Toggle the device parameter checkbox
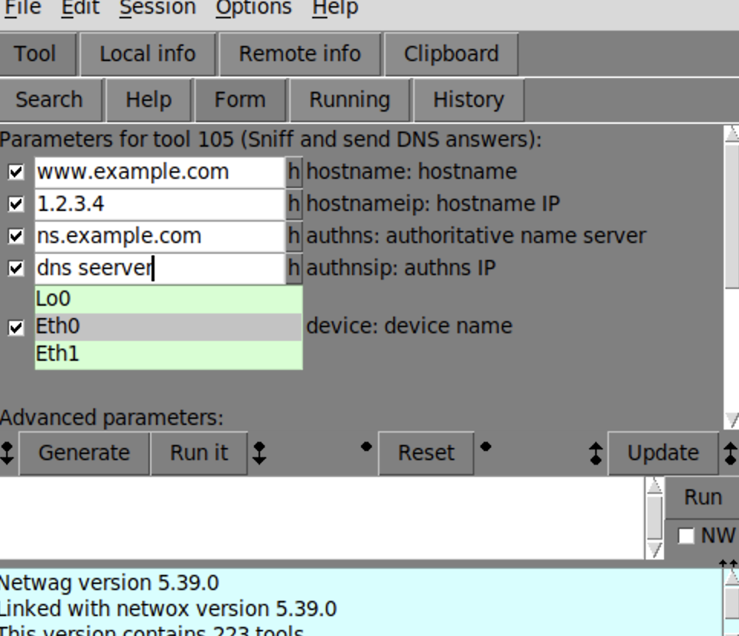Viewport: 739px width, 636px height. click(x=16, y=327)
